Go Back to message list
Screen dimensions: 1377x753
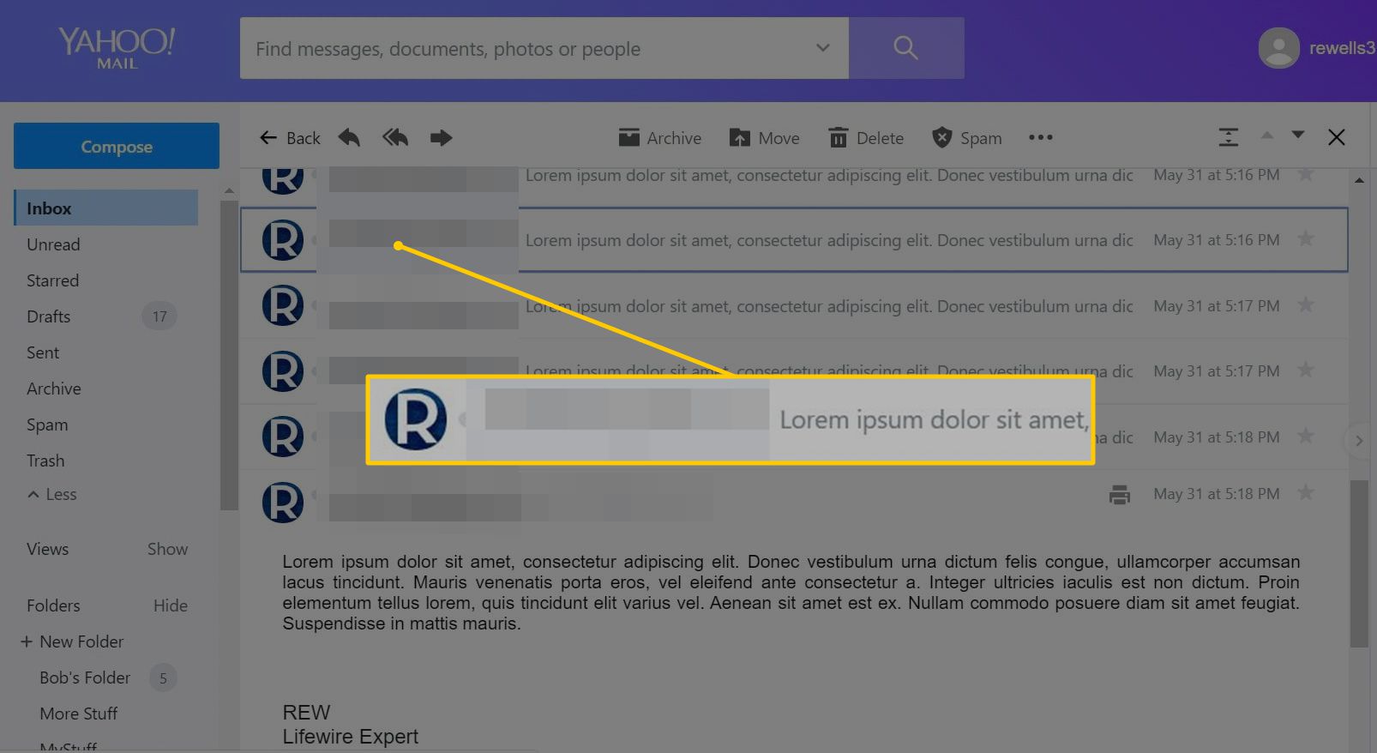pyautogui.click(x=290, y=138)
